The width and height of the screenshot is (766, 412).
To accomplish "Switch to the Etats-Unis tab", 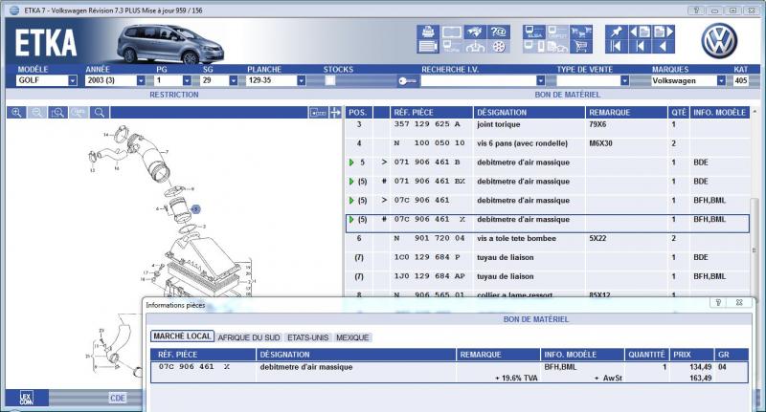I will [x=307, y=337].
